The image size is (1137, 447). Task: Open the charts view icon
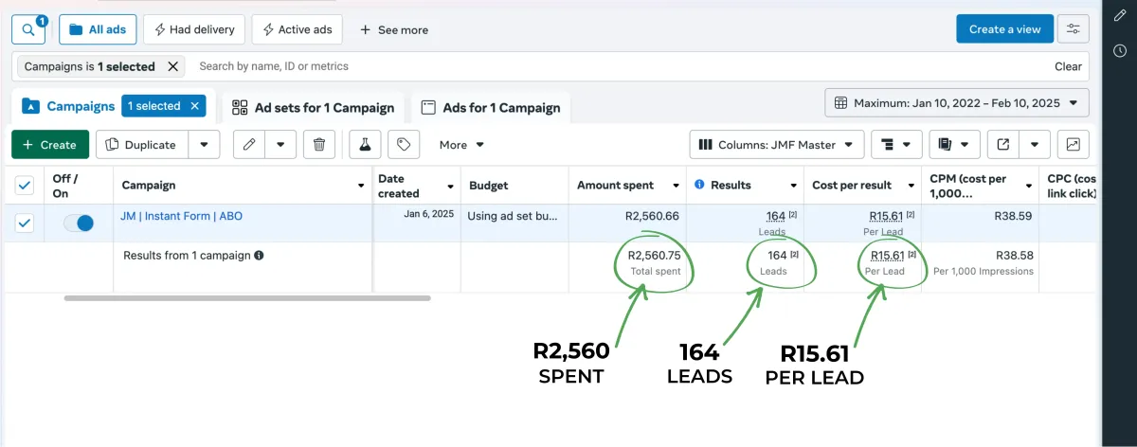pos(1073,145)
